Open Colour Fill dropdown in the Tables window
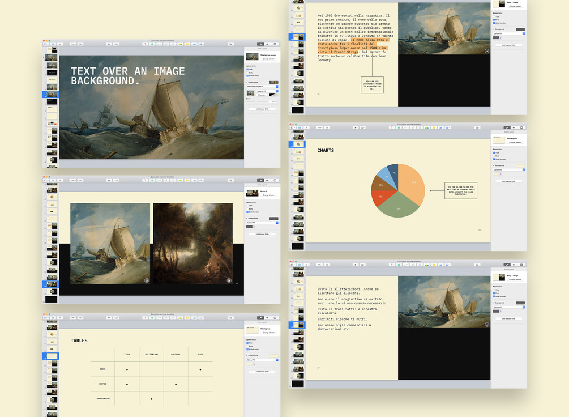Image resolution: width=569 pixels, height=417 pixels. coord(262,360)
